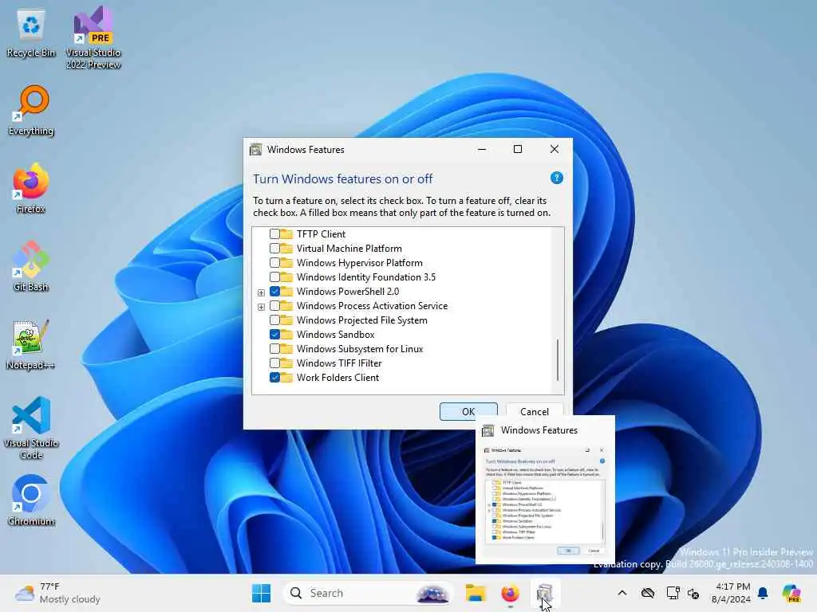Click the Windows Features preview thumbnail
Screen dimensions: 817x612
pos(545,502)
